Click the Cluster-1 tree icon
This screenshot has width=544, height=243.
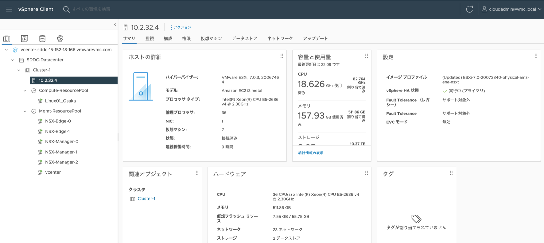point(28,70)
